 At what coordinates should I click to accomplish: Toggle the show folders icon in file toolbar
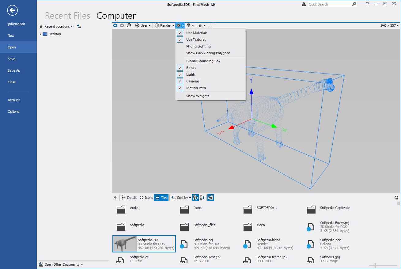211,198
